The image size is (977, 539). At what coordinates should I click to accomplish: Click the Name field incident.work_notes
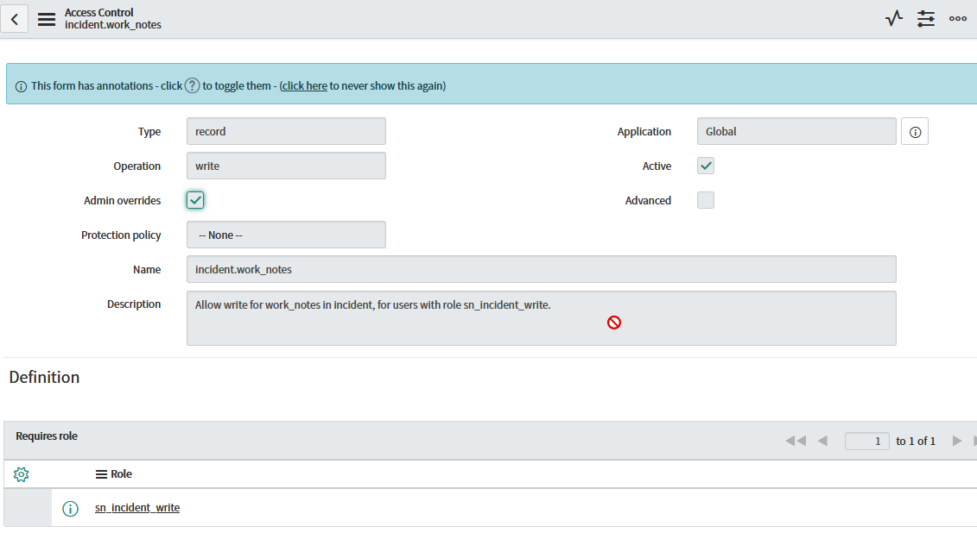point(541,269)
